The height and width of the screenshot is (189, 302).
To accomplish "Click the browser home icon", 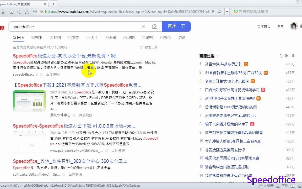I will (x=12, y=12).
